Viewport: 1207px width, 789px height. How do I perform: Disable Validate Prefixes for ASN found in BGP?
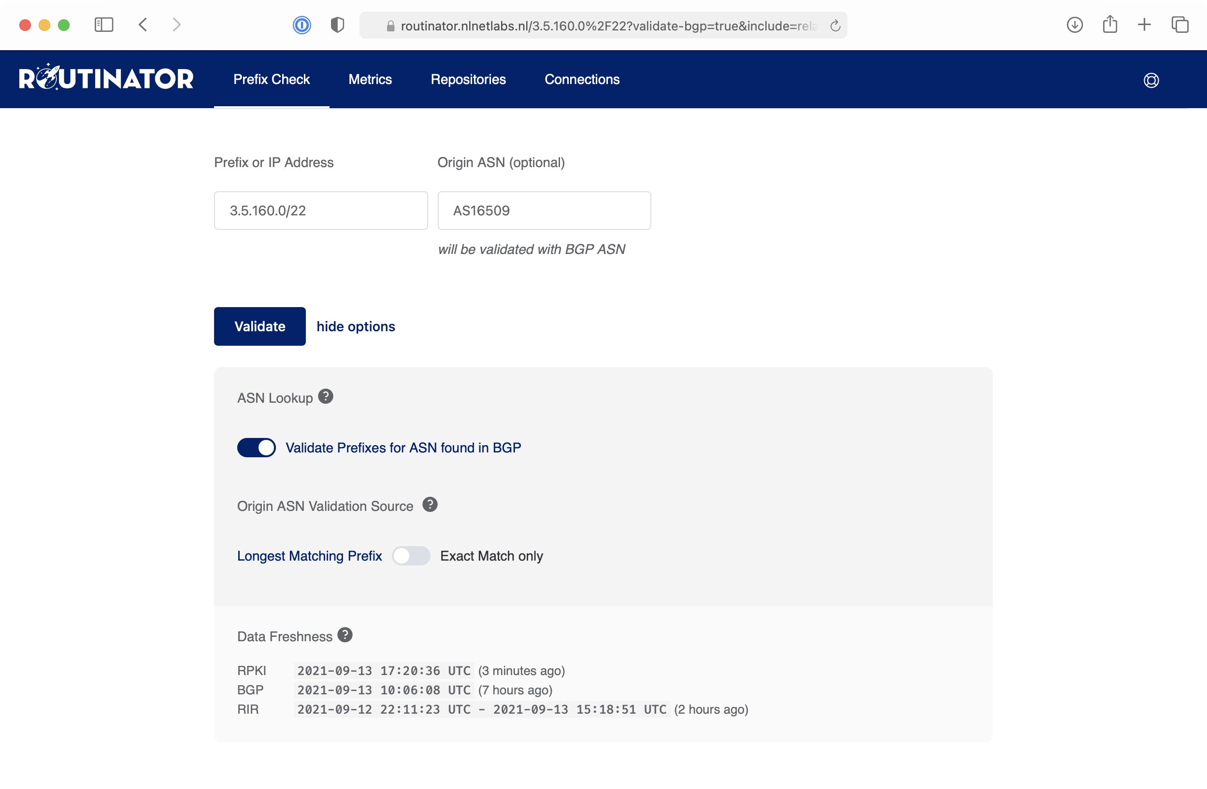[257, 448]
